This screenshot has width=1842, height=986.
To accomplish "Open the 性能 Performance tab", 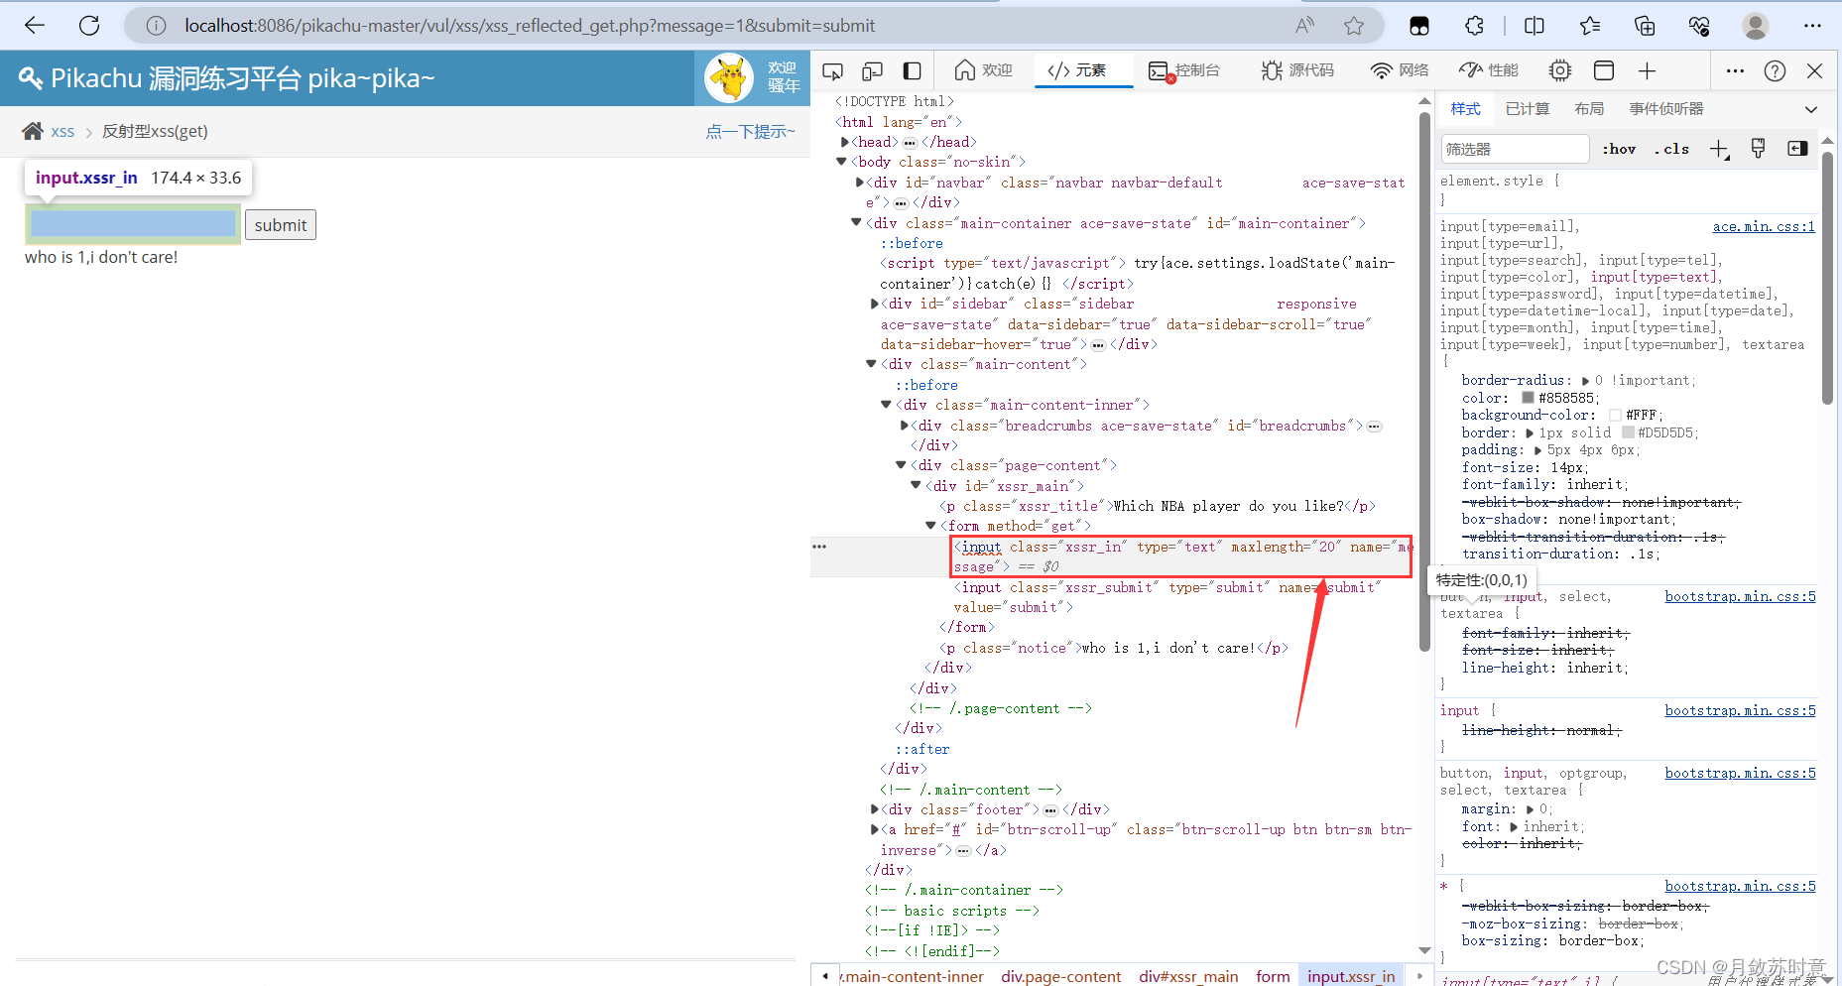I will [x=1489, y=70].
